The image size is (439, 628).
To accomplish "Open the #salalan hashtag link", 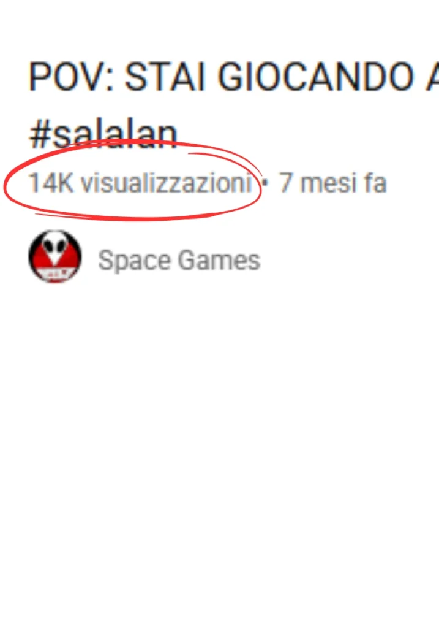I will click(x=103, y=134).
